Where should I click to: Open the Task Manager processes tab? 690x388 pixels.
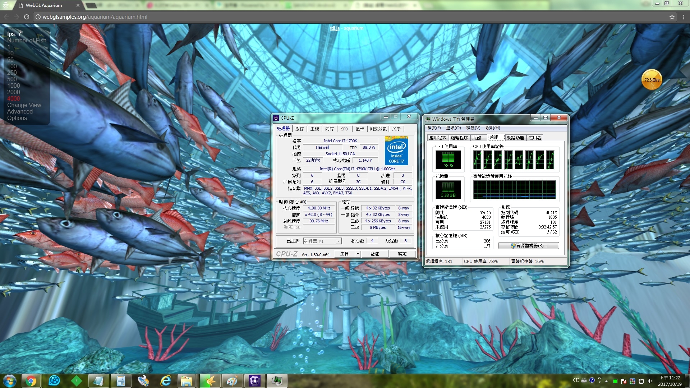459,138
